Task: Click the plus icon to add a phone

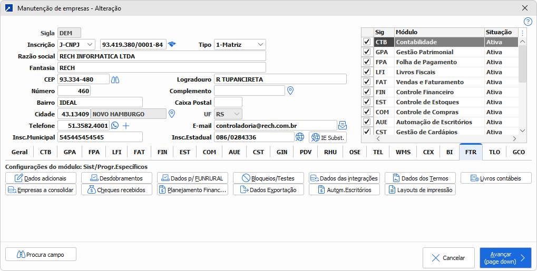Action: pos(126,126)
